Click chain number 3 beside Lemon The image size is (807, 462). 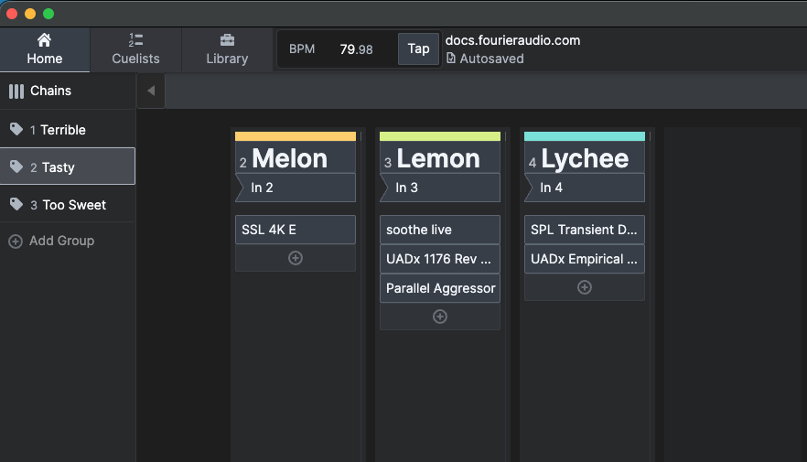pos(388,163)
